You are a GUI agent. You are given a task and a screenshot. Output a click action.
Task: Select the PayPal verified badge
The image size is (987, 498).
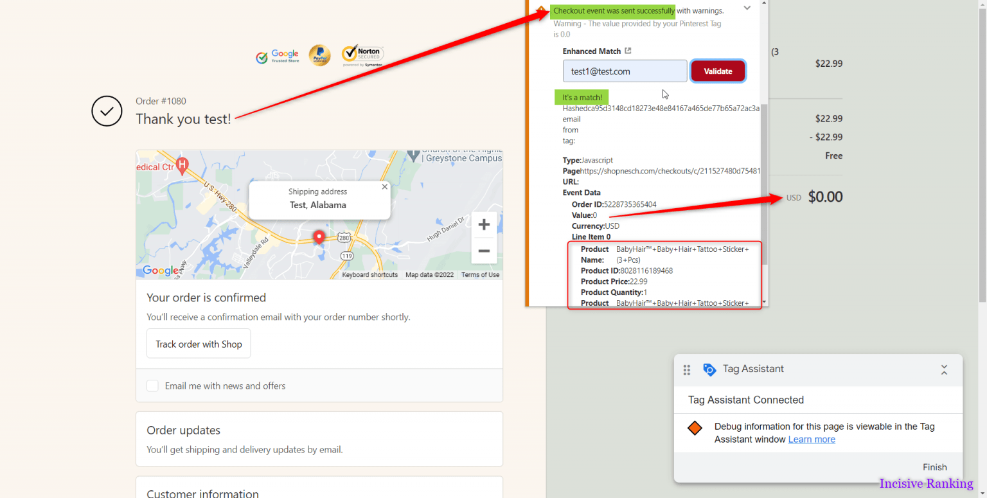coord(319,55)
